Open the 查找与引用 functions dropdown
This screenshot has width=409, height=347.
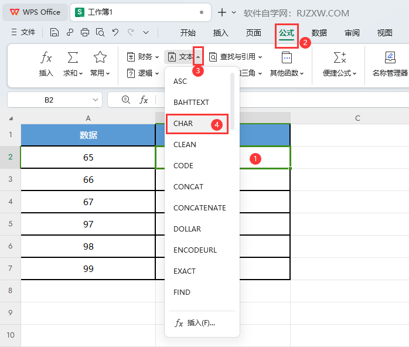point(236,57)
